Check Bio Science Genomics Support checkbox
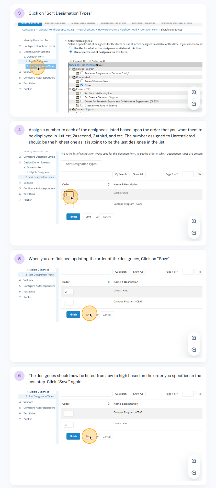This screenshot has width=216, height=488. pos(82,97)
